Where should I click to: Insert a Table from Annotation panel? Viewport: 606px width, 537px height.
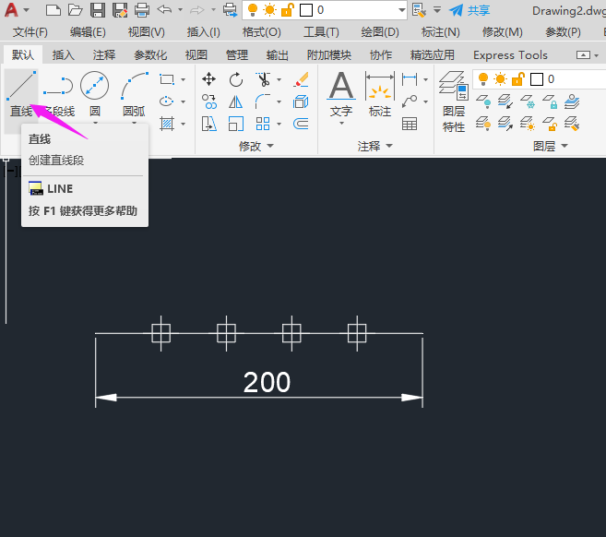coord(410,125)
